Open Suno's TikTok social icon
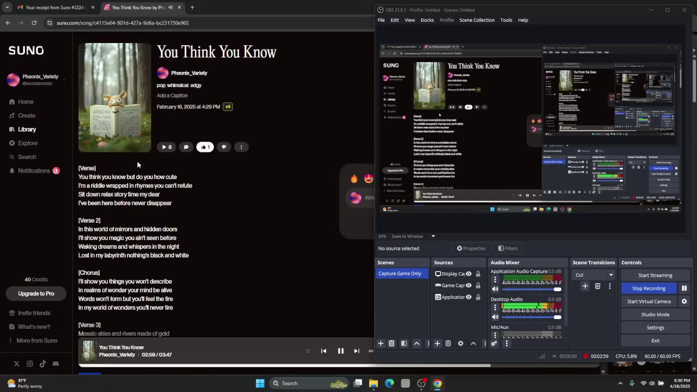This screenshot has height=392, width=697. [42, 364]
